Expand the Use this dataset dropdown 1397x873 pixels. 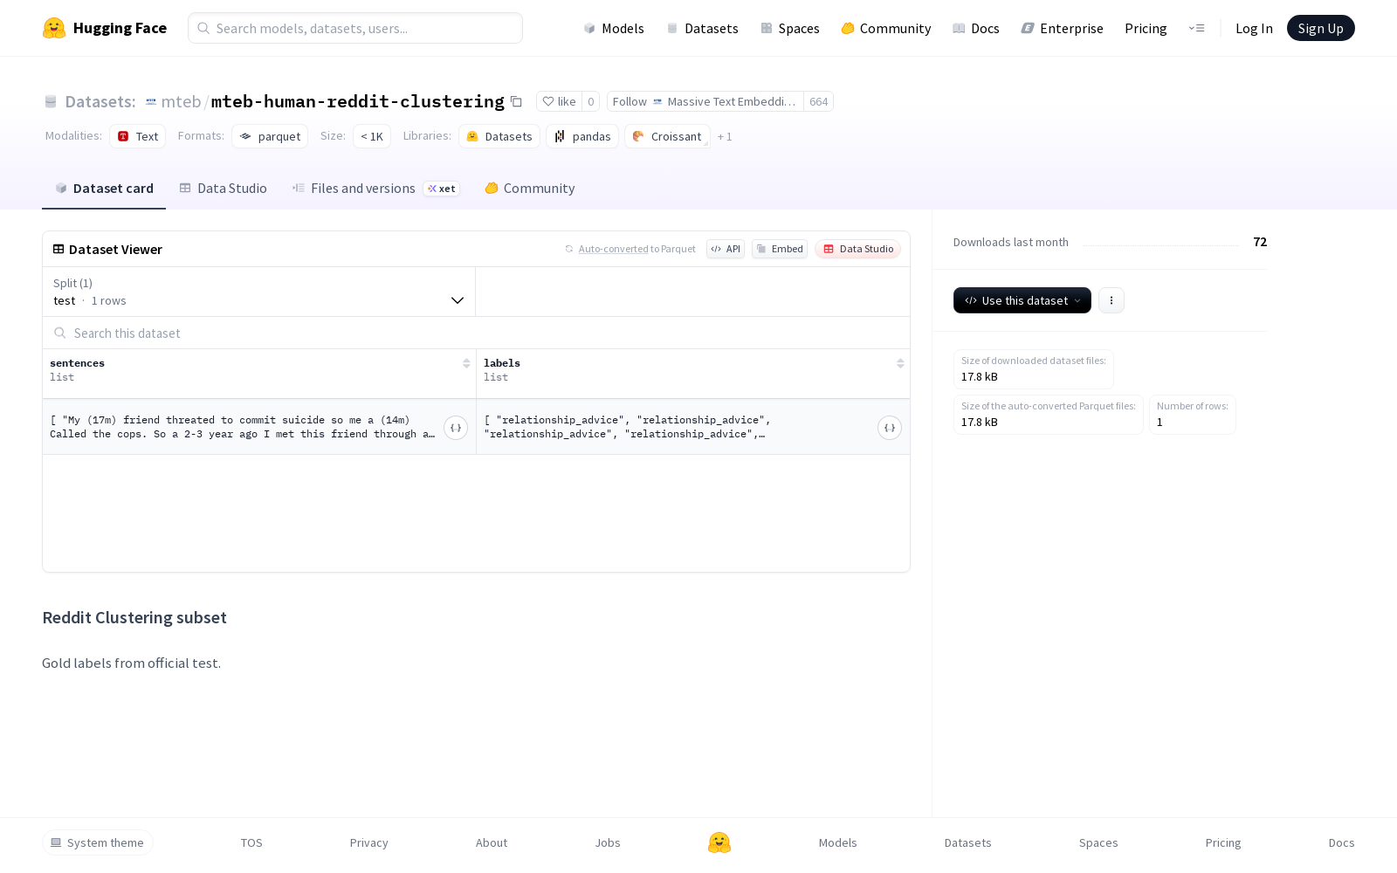pyautogui.click(x=1022, y=300)
